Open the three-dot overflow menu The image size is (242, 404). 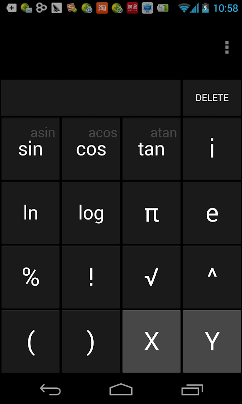(226, 47)
